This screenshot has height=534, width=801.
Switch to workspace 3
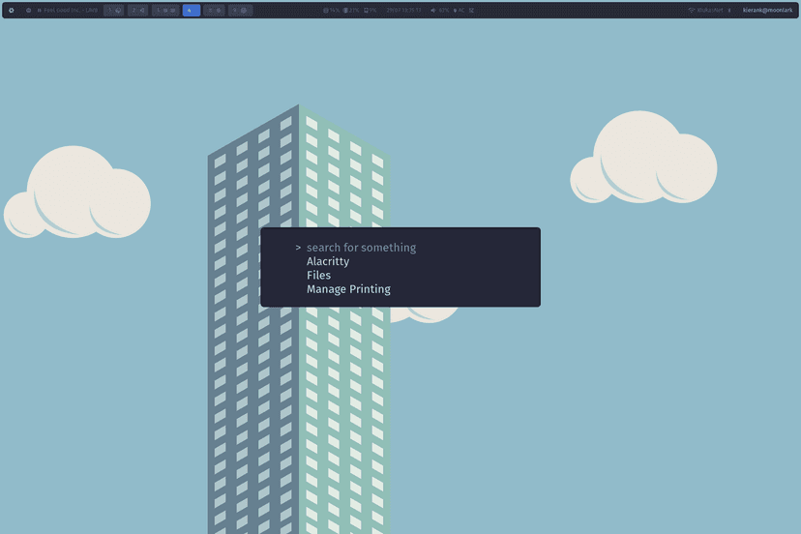point(165,10)
